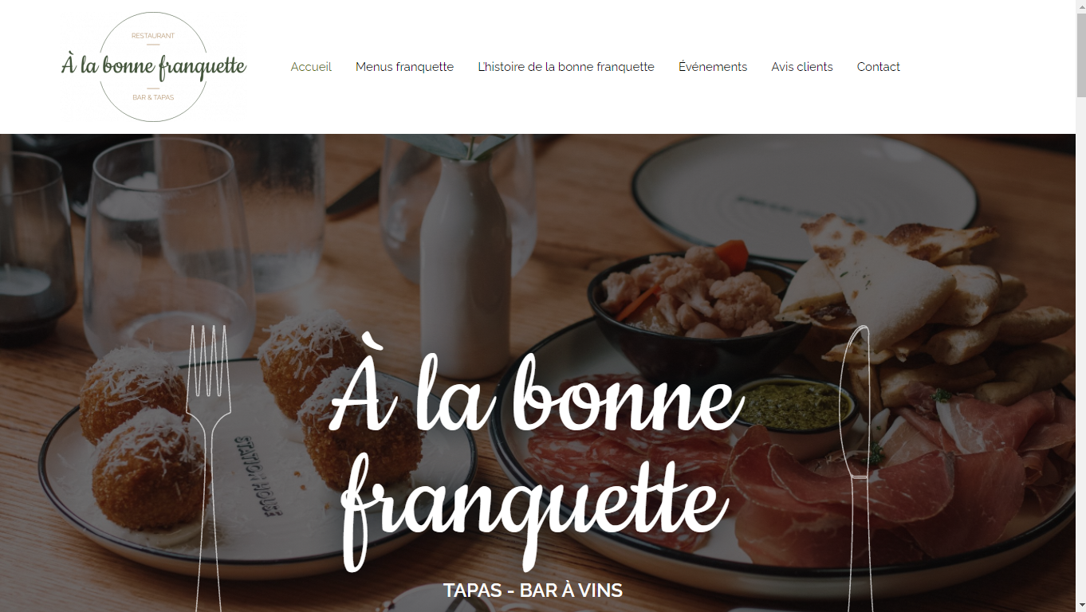
Task: Click the white fork illustration
Action: [x=208, y=468]
